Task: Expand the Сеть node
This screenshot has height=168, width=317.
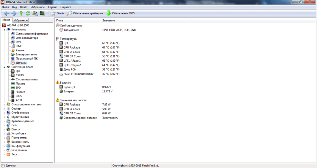Action: (x=4, y=125)
